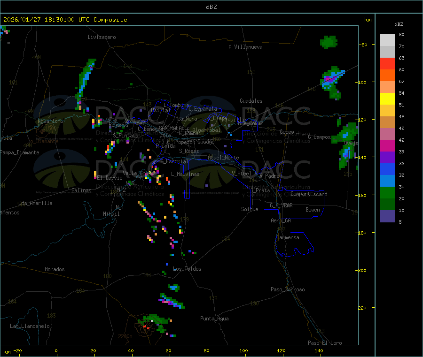Click the green radar echo northeast of A_Villanueva

coord(329,42)
